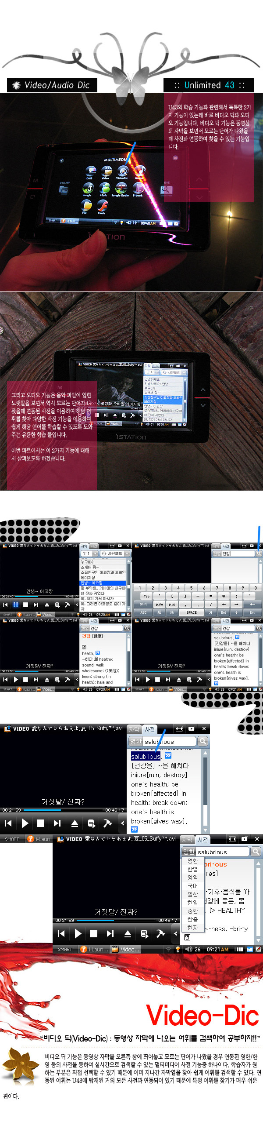Image resolution: width=263 pixels, height=1129 pixels.
Task: Select subtitle line 소개해 줘~ in list
Action: 103,567
